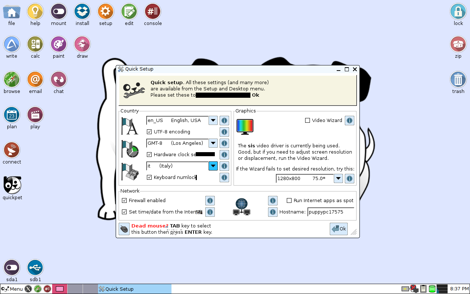Toggle UTF-8 encoding checkbox

coord(149,132)
